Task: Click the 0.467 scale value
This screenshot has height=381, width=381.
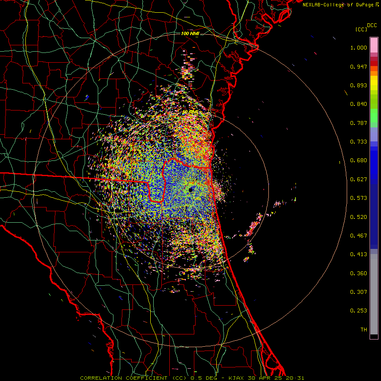Action: (x=359, y=236)
